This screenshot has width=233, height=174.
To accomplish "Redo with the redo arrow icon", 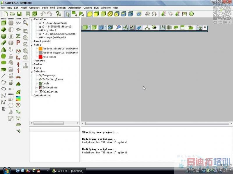I will point(50,14).
